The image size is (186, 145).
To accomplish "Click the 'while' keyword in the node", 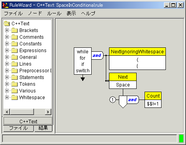I will tap(83, 52).
